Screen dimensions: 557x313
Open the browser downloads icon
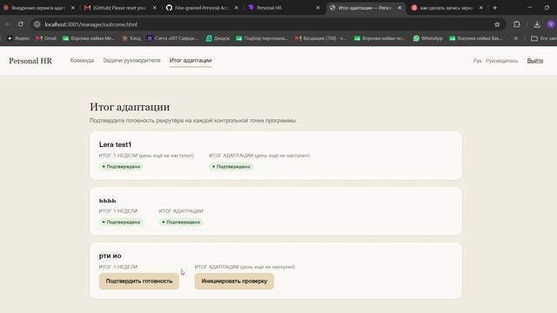pyautogui.click(x=537, y=24)
